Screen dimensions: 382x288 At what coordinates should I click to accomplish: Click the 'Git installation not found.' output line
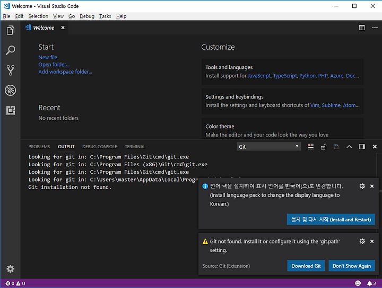tap(70, 187)
